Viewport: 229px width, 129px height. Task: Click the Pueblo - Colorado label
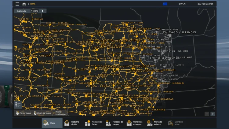click(38, 70)
